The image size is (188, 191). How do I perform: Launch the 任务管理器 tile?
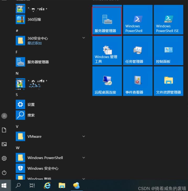coord(138,50)
